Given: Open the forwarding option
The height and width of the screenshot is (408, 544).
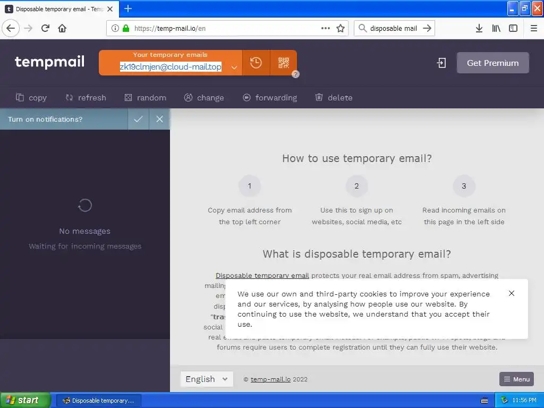Looking at the screenshot, I should pyautogui.click(x=270, y=98).
